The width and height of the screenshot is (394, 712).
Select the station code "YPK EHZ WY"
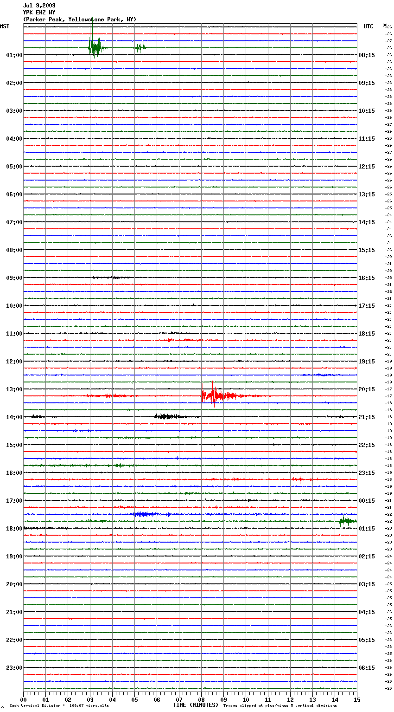tap(39, 13)
